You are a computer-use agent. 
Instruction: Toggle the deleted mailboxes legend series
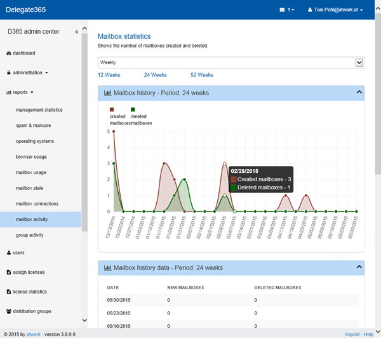point(133,109)
